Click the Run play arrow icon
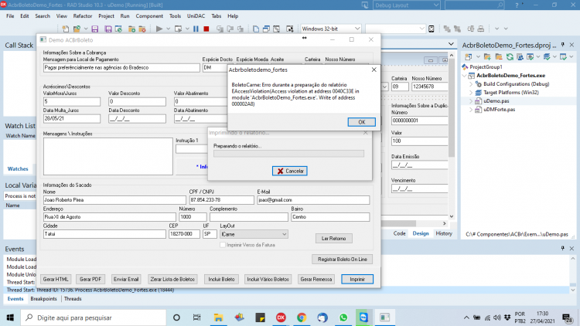580x326 pixels. [x=159, y=29]
